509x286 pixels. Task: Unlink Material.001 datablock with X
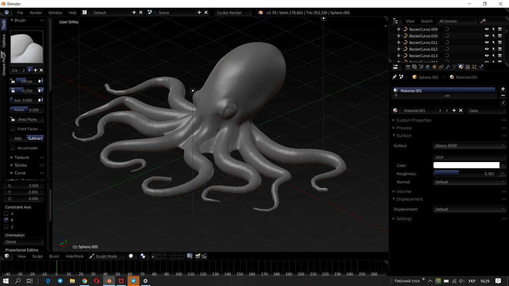point(461,110)
